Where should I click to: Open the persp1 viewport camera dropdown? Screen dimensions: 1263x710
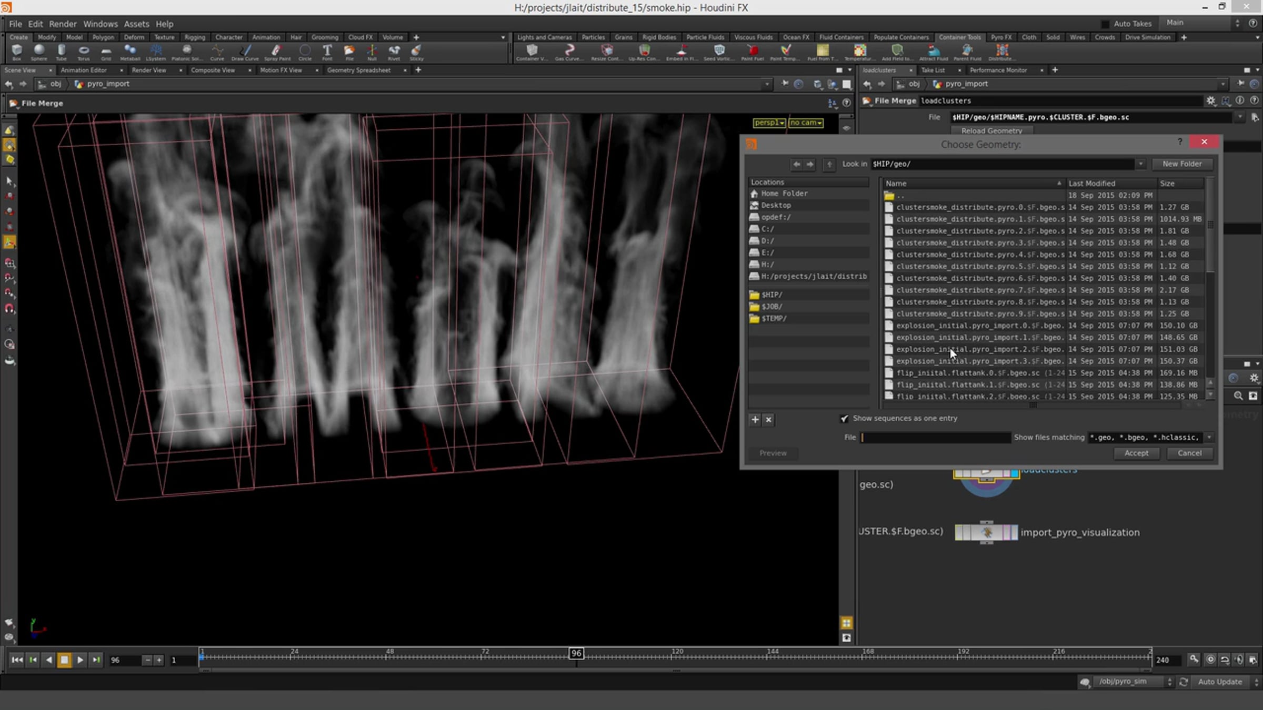[x=769, y=123]
